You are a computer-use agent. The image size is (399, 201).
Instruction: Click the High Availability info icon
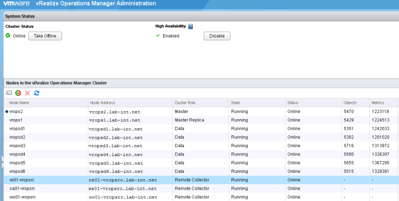190,27
